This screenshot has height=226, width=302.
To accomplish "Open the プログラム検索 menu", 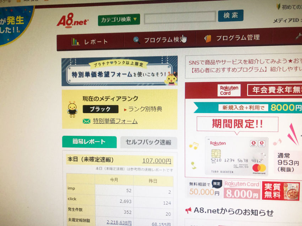I will [x=160, y=39].
